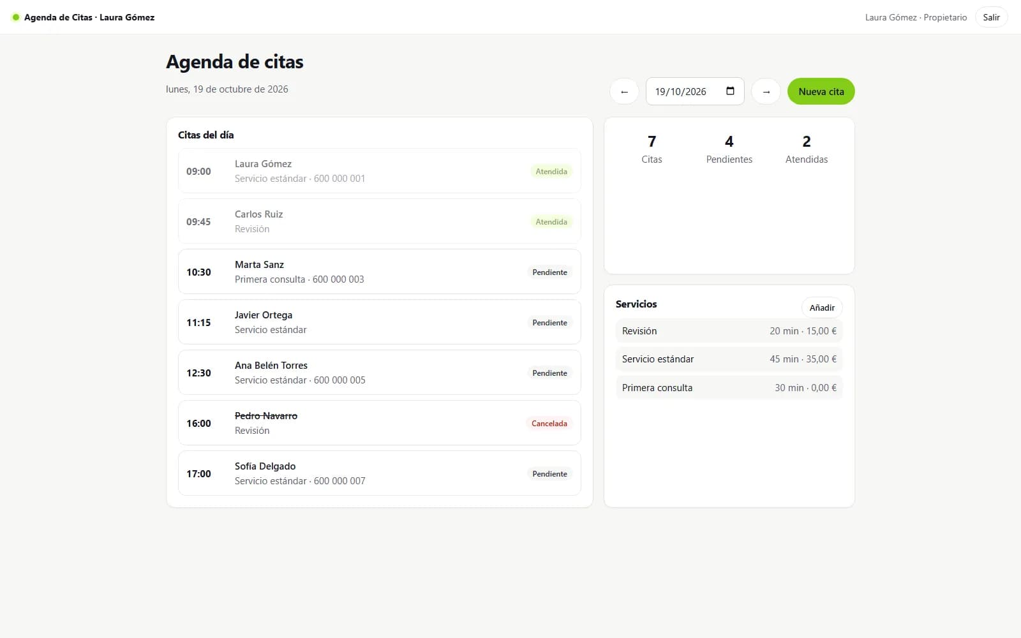This screenshot has height=638, width=1021.
Task: Go to previous day with left arrow
Action: 624,91
